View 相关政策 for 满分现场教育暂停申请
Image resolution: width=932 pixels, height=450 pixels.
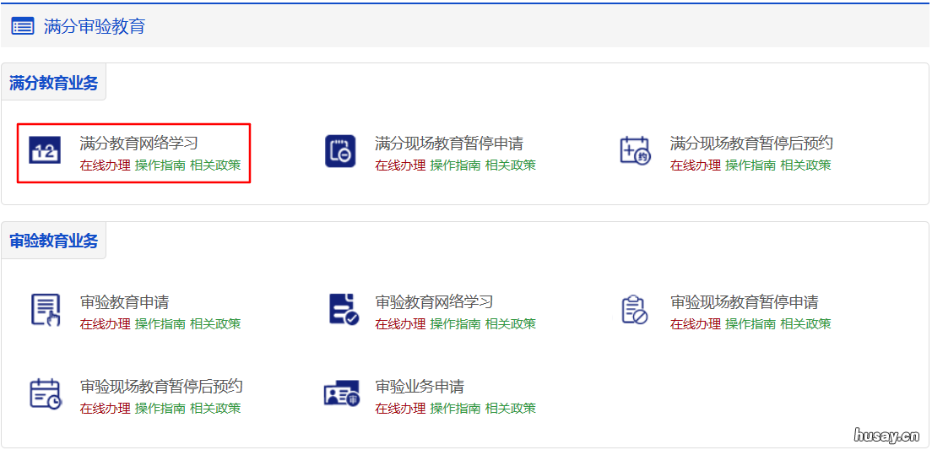pos(511,165)
